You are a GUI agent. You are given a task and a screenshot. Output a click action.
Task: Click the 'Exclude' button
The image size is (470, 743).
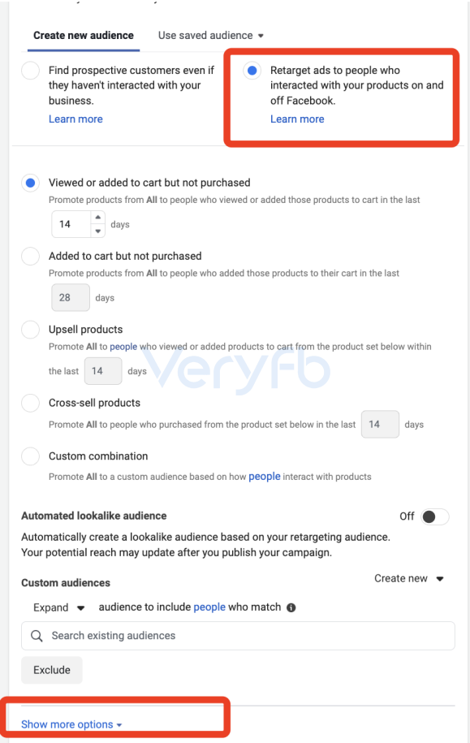(x=52, y=670)
